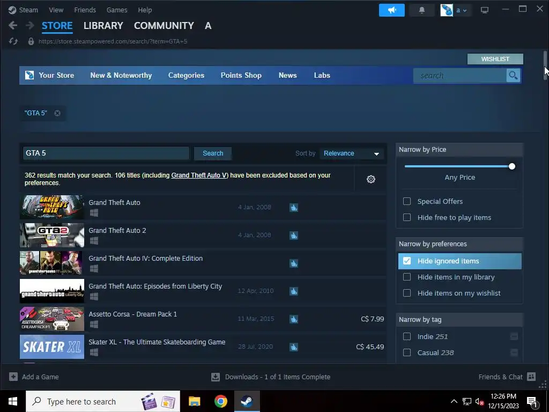Show hidden system tray icons
549x412 pixels.
click(454, 401)
